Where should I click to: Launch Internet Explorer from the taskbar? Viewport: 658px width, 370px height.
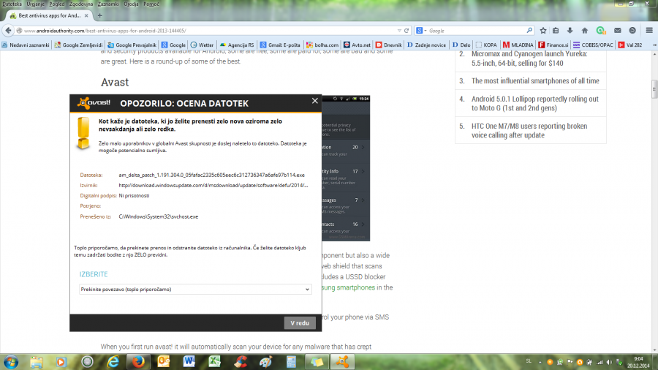[x=113, y=361]
